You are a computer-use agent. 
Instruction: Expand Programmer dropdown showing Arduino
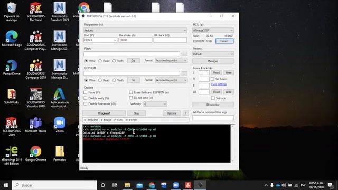(x=135, y=31)
